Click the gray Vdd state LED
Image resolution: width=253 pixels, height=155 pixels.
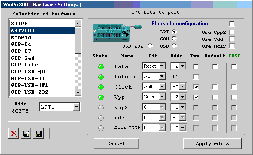pos(101,118)
